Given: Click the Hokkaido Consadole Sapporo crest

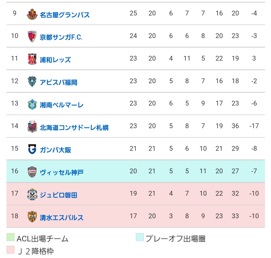Looking at the screenshot, I should click(x=32, y=127).
